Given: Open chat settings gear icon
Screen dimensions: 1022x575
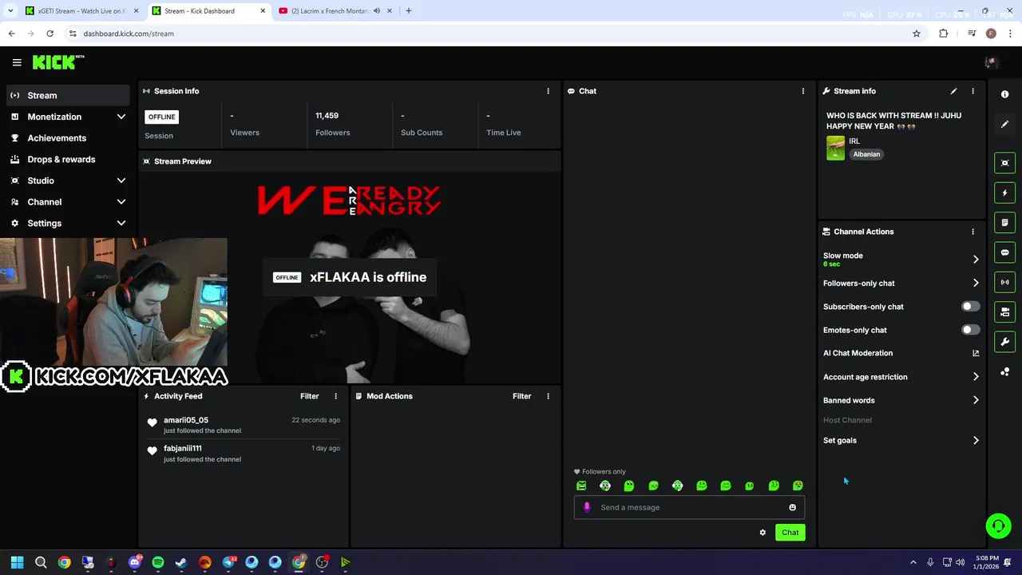Looking at the screenshot, I should [x=763, y=533].
